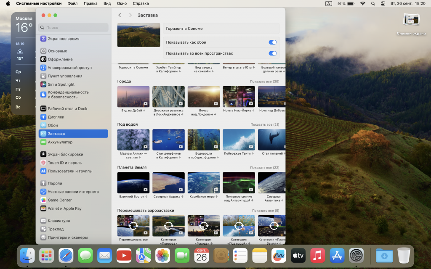Expand Под водой with Показать все (21)
This screenshot has width=431, height=269.
pyautogui.click(x=264, y=125)
